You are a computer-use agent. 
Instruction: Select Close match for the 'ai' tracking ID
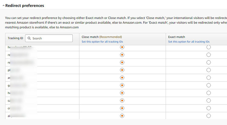(122, 116)
